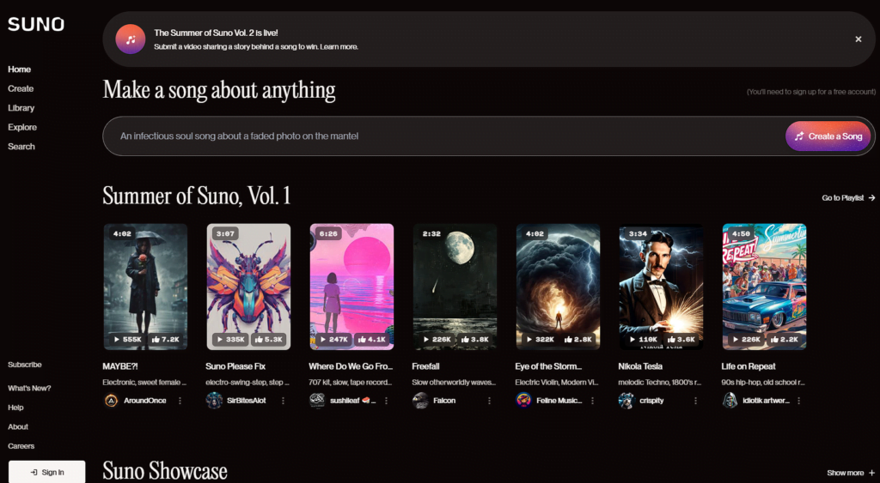This screenshot has width=880, height=483.
Task: Click the 2.2K likes on Life on Repeat
Action: click(785, 340)
